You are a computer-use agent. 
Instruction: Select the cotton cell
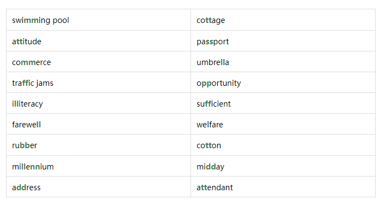point(283,145)
